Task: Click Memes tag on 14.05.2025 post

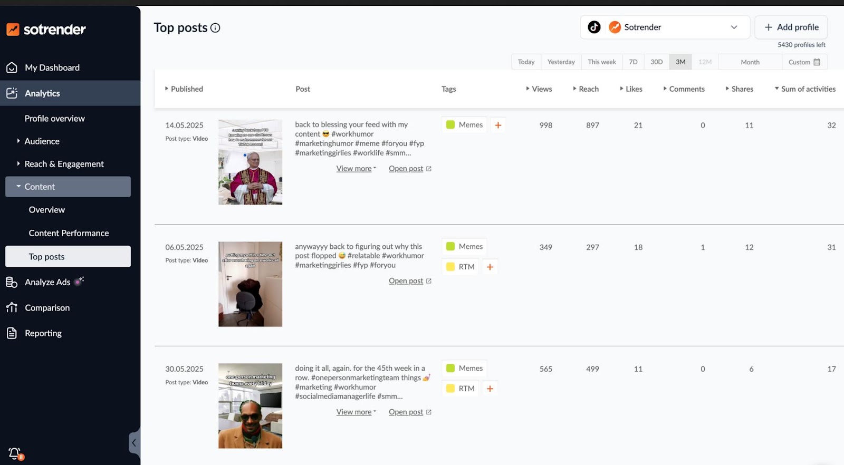Action: (x=465, y=125)
